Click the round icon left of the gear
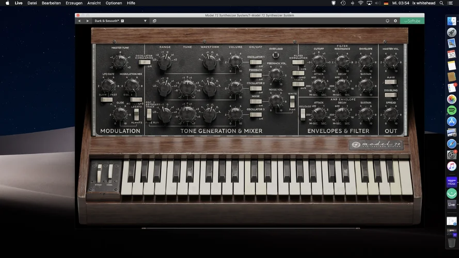The width and height of the screenshot is (459, 258). 387,21
